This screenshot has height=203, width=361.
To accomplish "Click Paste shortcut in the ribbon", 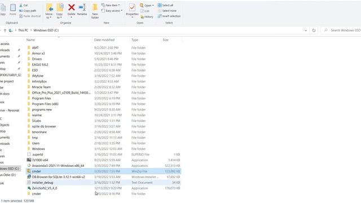I will pyautogui.click(x=30, y=16).
